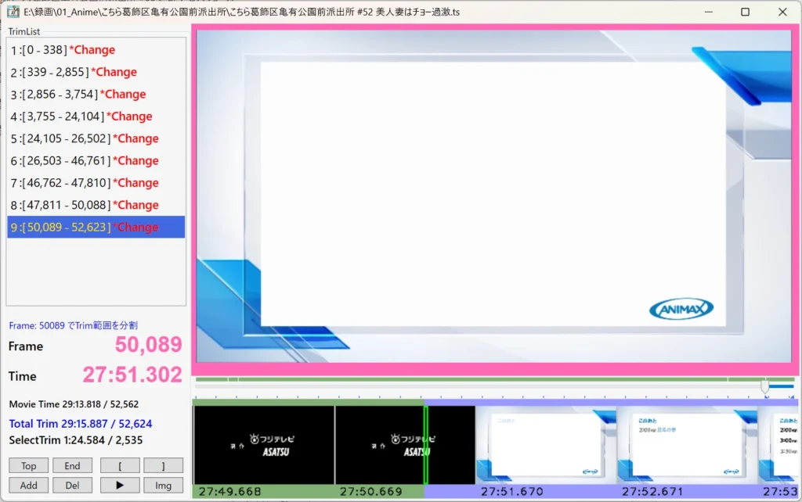802x502 pixels.
Task: Click the thumbnail at 27:49.668
Action: pyautogui.click(x=263, y=444)
